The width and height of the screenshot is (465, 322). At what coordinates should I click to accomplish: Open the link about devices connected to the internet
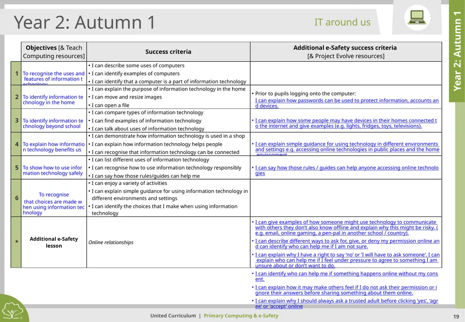coord(346,123)
